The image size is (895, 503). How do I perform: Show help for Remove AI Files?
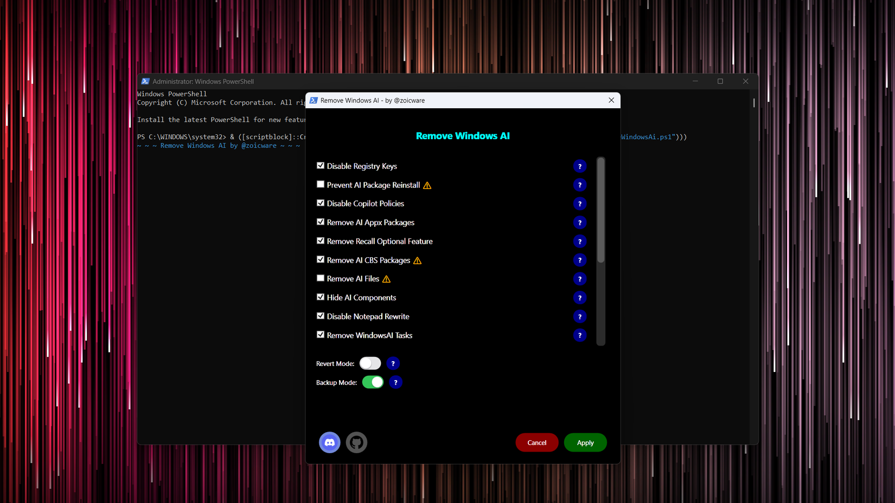(x=580, y=279)
